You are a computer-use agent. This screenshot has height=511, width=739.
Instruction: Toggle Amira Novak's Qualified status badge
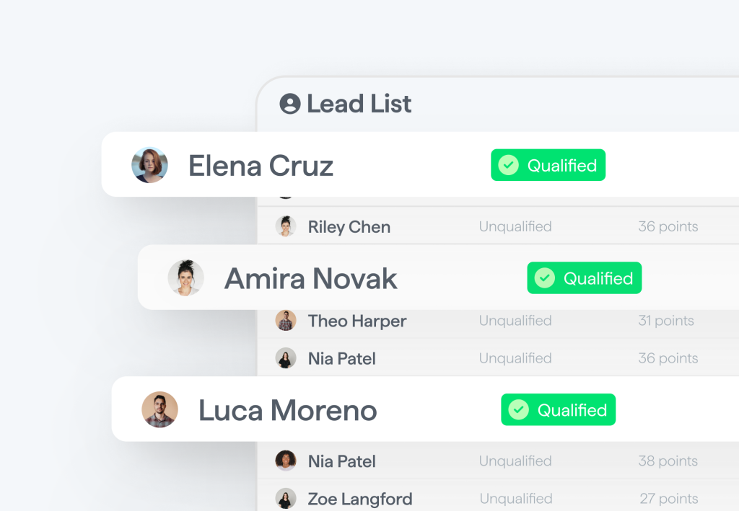(x=584, y=277)
